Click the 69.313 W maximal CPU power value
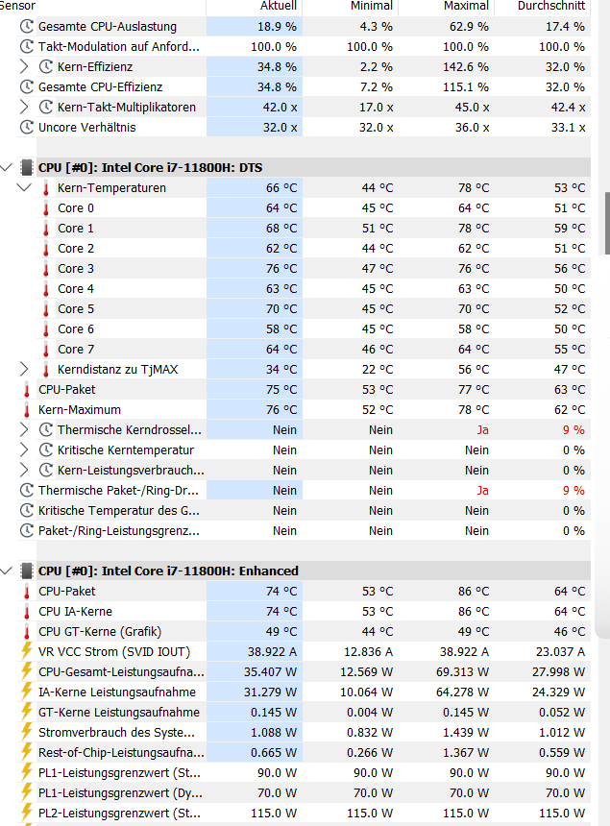This screenshot has width=610, height=826. pos(462,671)
